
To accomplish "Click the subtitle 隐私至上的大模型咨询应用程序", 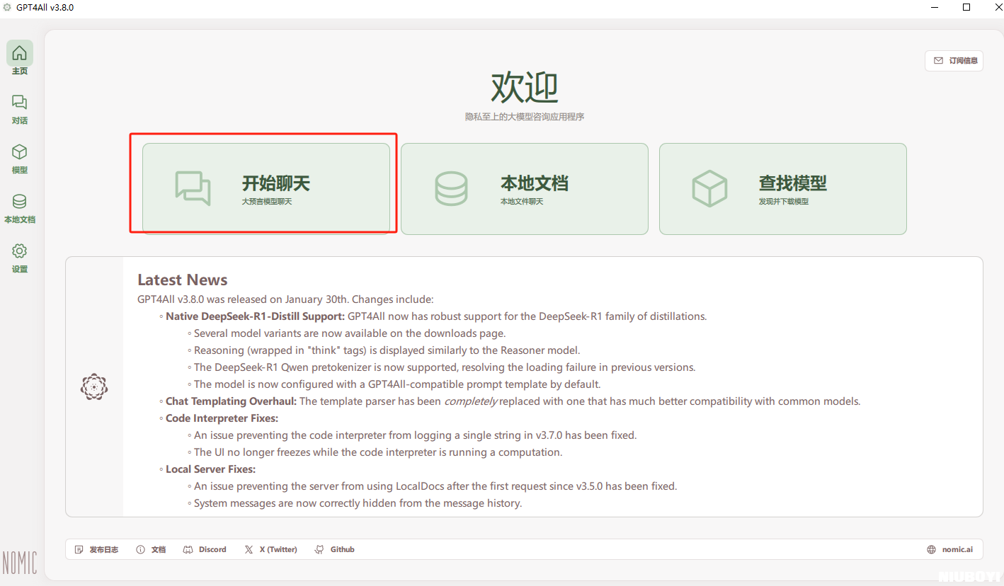I will coord(525,117).
